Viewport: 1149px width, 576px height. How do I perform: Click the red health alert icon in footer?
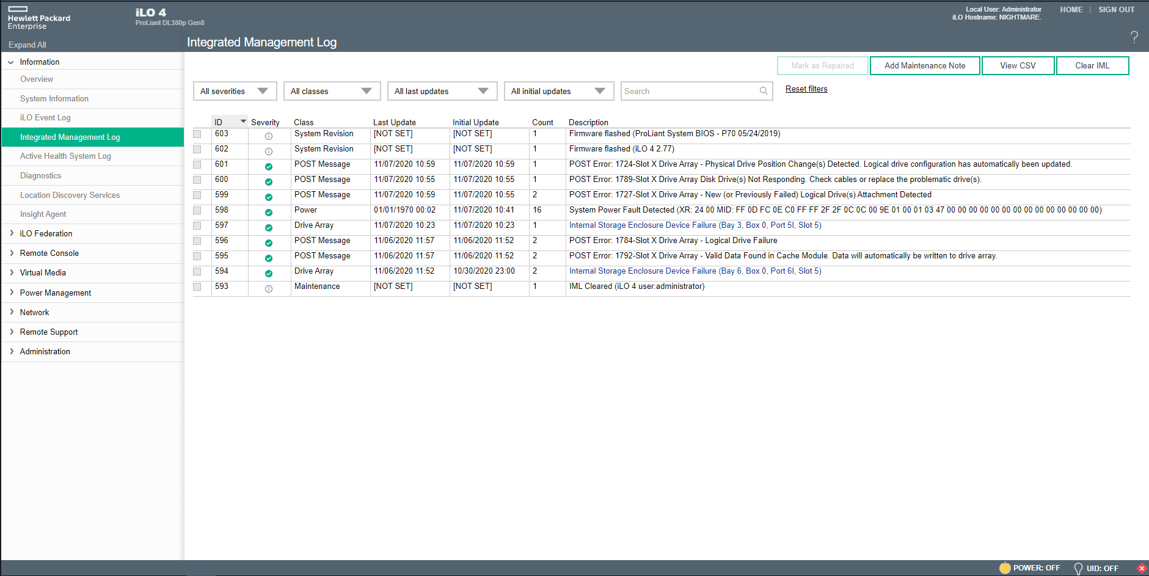pyautogui.click(x=1142, y=569)
